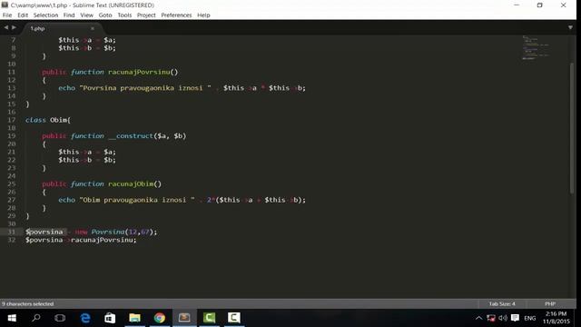Image resolution: width=581 pixels, height=327 pixels.
Task: Click the racunajPovrsinu() function name
Action: [x=143, y=72]
